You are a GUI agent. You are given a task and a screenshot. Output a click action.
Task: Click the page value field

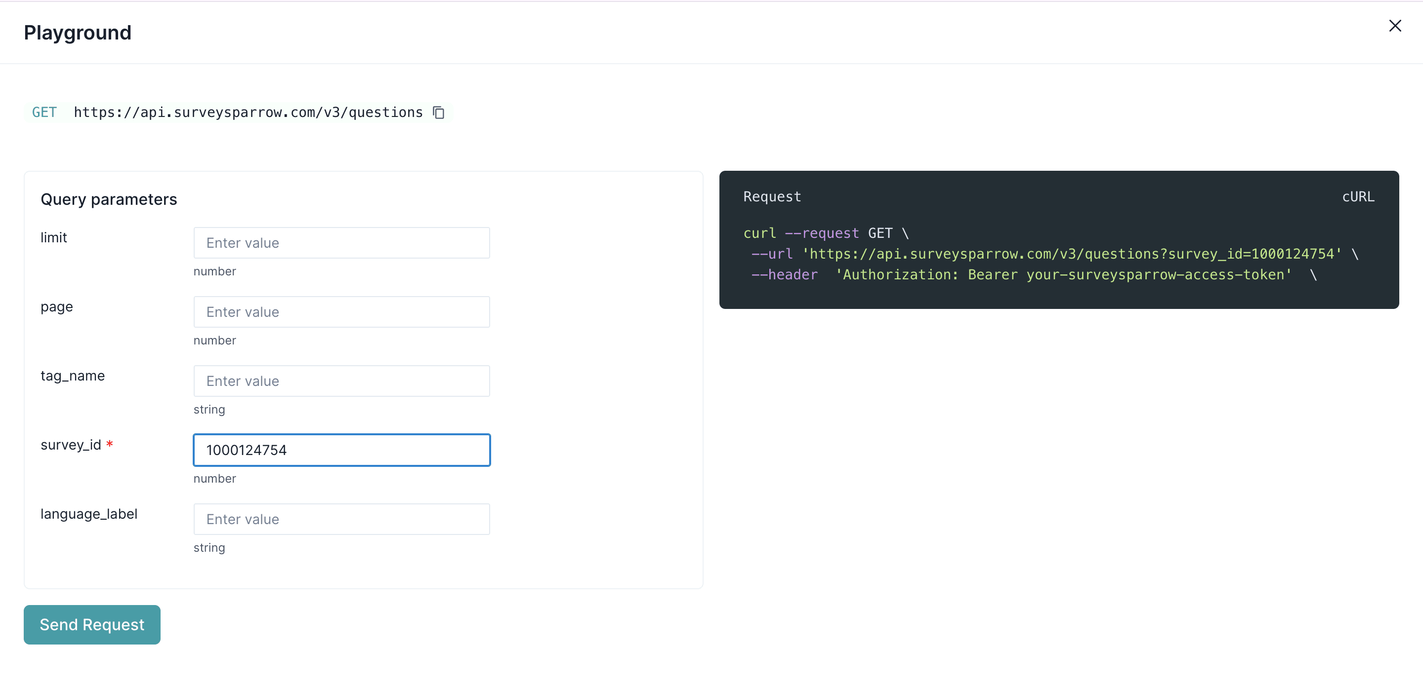tap(341, 312)
